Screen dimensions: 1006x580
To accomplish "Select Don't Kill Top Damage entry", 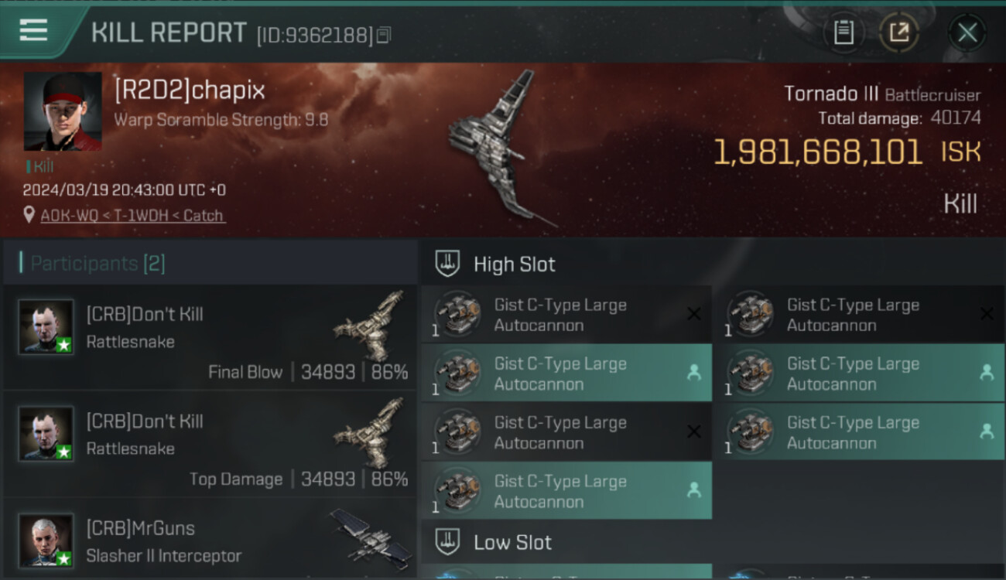I will click(209, 445).
